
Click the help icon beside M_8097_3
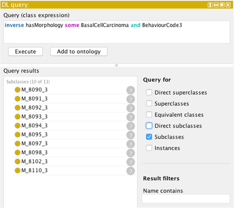coord(131,144)
